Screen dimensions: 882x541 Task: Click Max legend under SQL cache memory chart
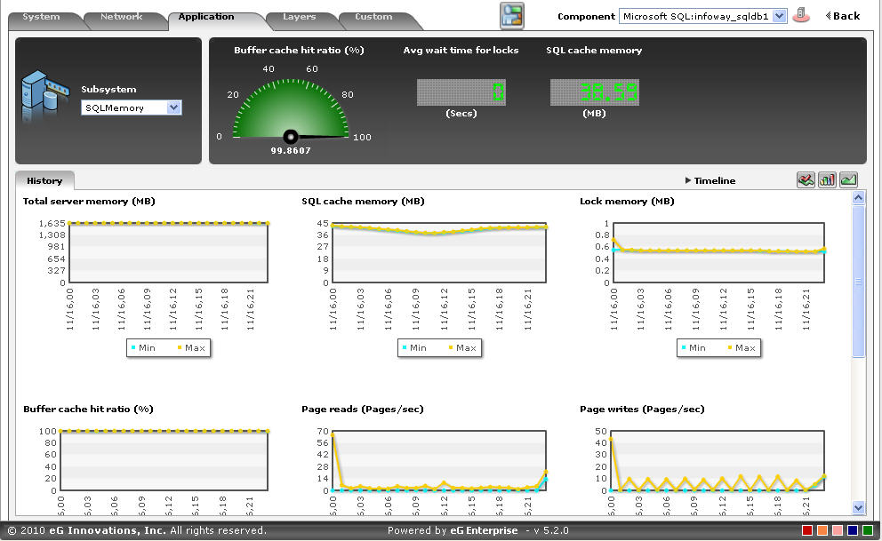(462, 347)
